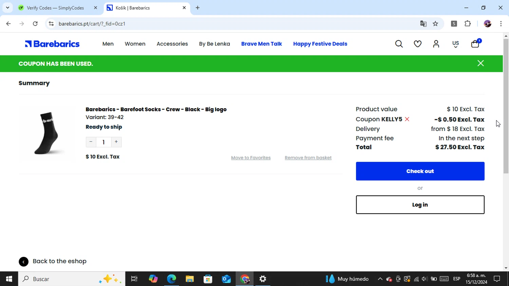Dismiss the coupon used green banner
This screenshot has height=286, width=509.
coord(480,63)
